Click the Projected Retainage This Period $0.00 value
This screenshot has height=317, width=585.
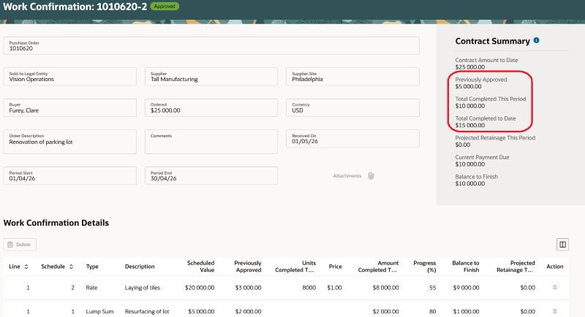coord(463,145)
